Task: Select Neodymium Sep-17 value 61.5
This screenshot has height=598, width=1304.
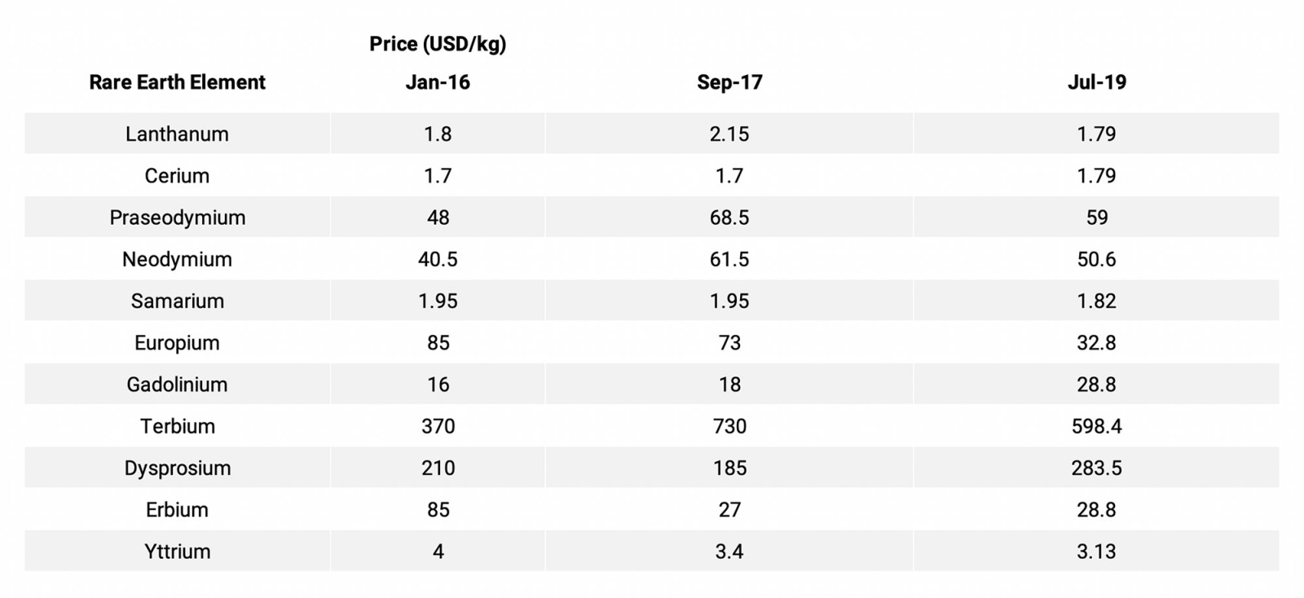Action: click(729, 259)
